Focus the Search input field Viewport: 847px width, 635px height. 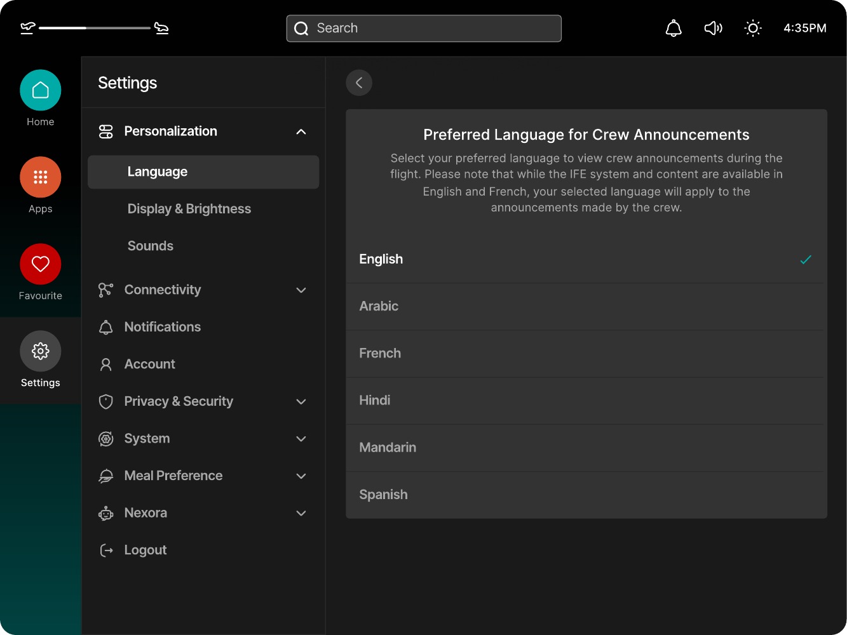[424, 29]
